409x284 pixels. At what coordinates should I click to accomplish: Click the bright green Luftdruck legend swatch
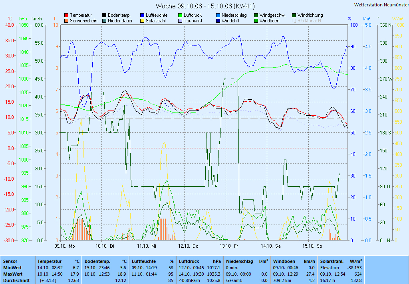(180, 16)
